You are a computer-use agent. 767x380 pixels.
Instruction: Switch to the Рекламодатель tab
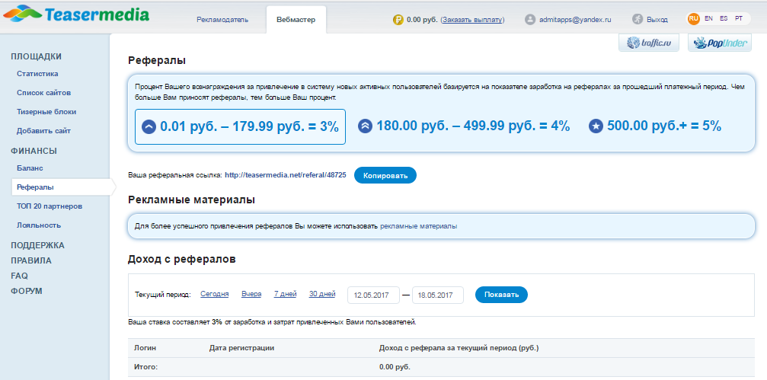[222, 20]
